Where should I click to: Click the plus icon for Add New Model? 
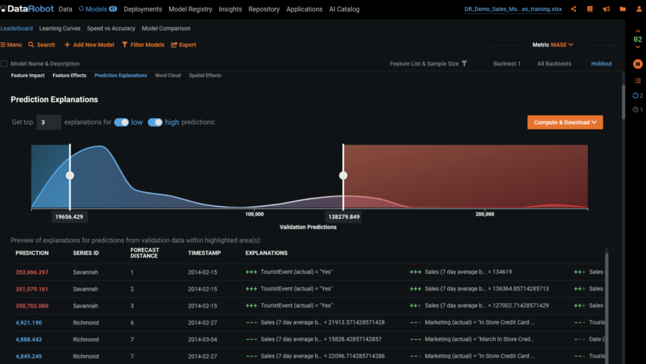[67, 44]
